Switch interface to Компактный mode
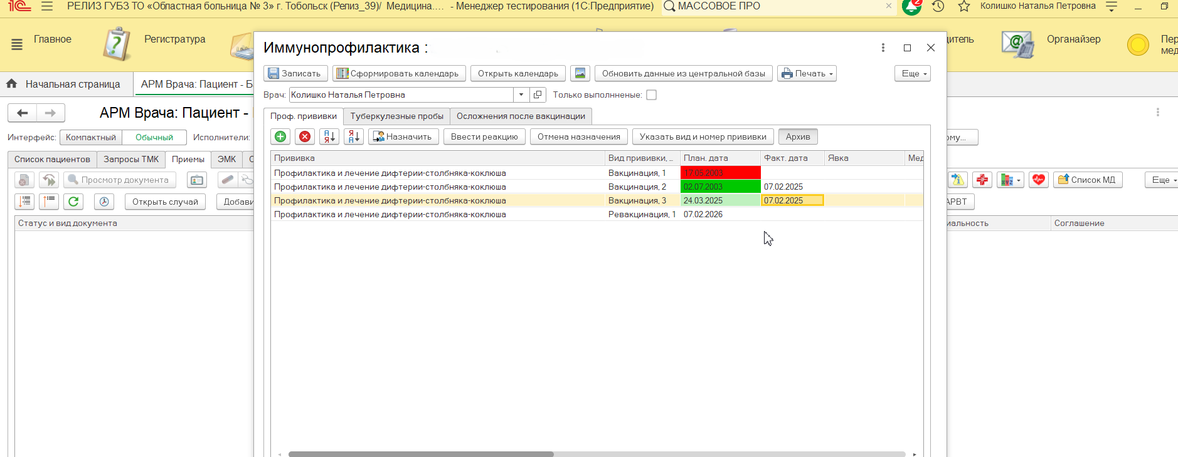Image resolution: width=1178 pixels, height=457 pixels. coord(91,138)
